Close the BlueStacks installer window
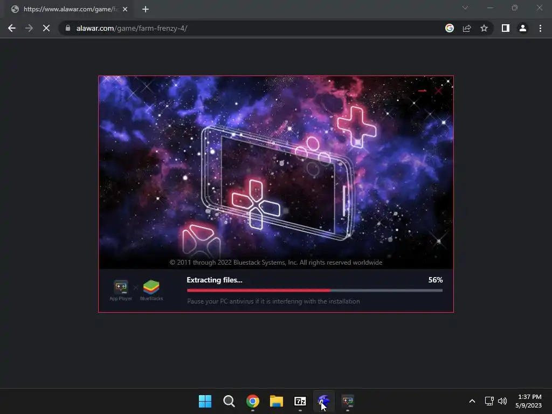 click(438, 91)
